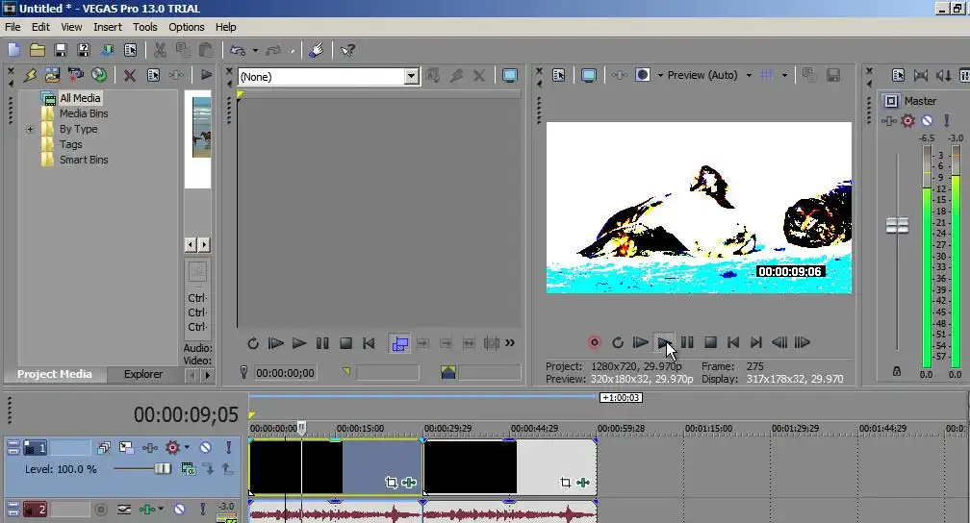Image resolution: width=970 pixels, height=523 pixels.
Task: Show more Trimmer transport buttons chevron
Action: [x=510, y=343]
